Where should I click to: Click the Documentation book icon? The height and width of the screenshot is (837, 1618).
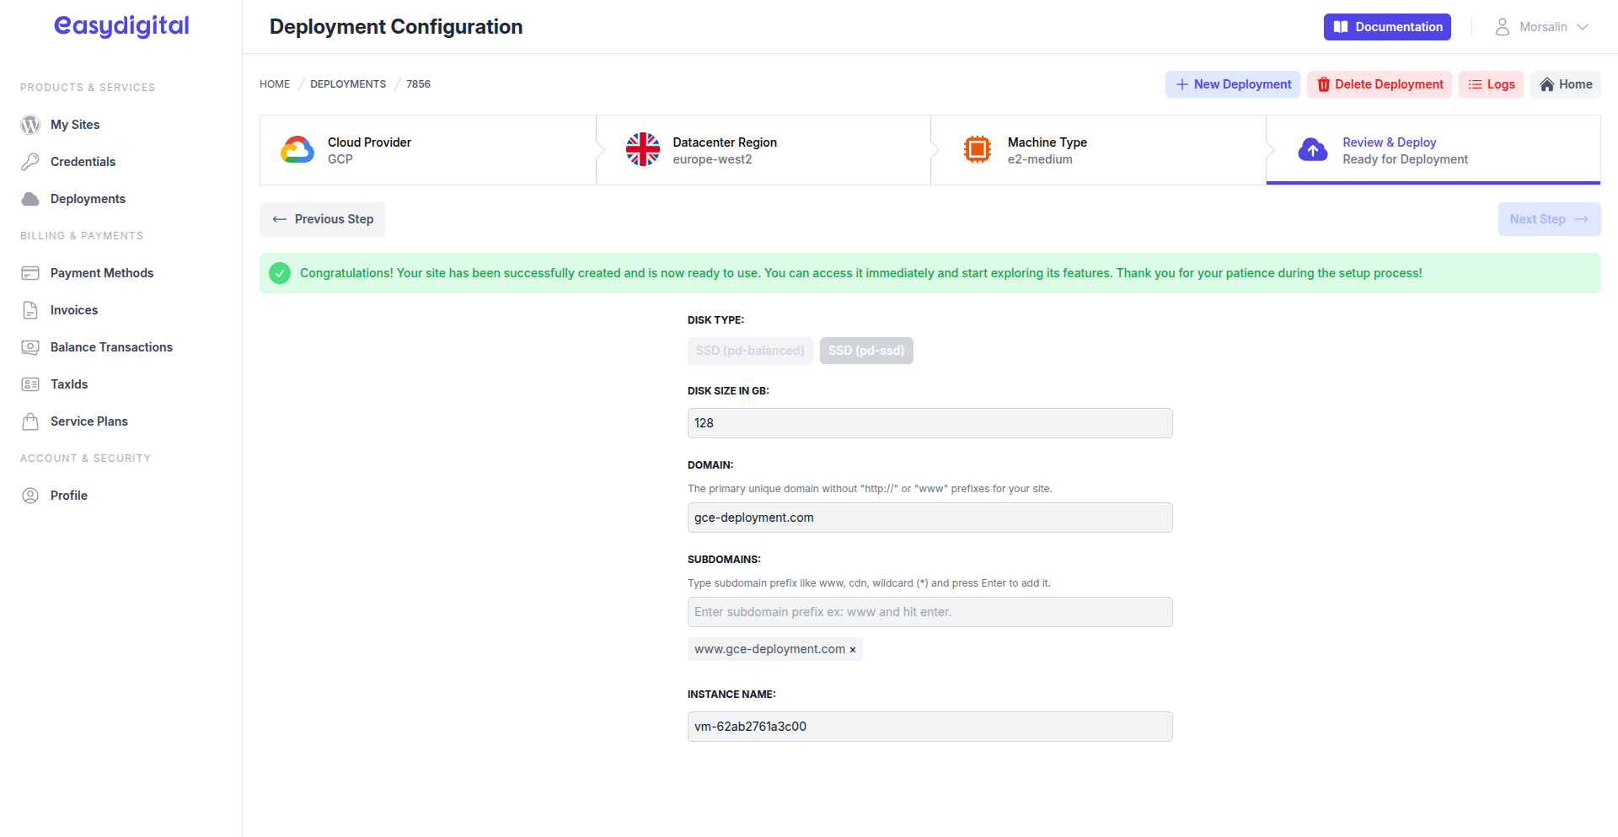coord(1341,26)
